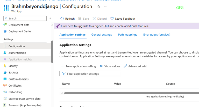Click the Filter application settings field

90,74
